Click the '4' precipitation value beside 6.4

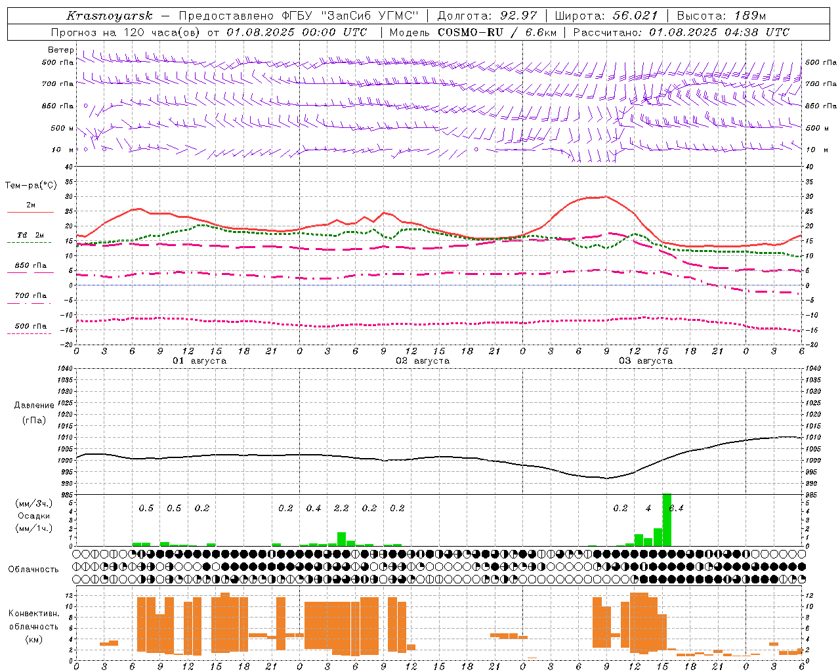[648, 509]
